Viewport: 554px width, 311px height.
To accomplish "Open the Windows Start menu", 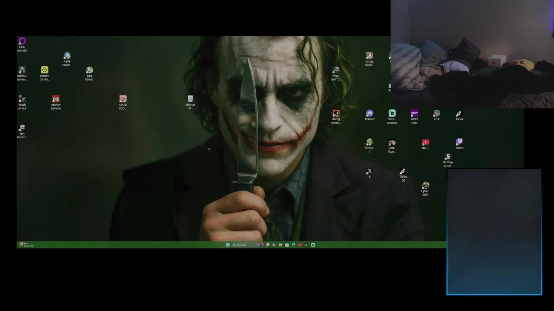I will 228,245.
